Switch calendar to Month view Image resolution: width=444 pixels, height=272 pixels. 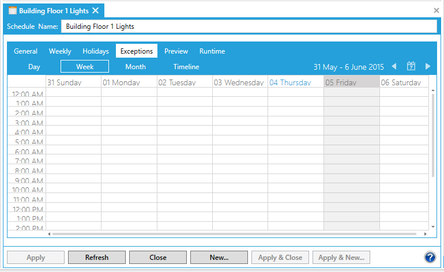[136, 67]
